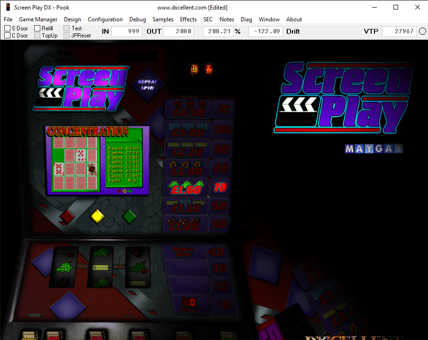
Task: Click the IN value field
Action: click(x=127, y=31)
